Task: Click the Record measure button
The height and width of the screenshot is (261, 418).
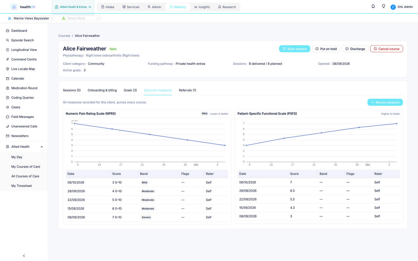Action: click(x=385, y=102)
